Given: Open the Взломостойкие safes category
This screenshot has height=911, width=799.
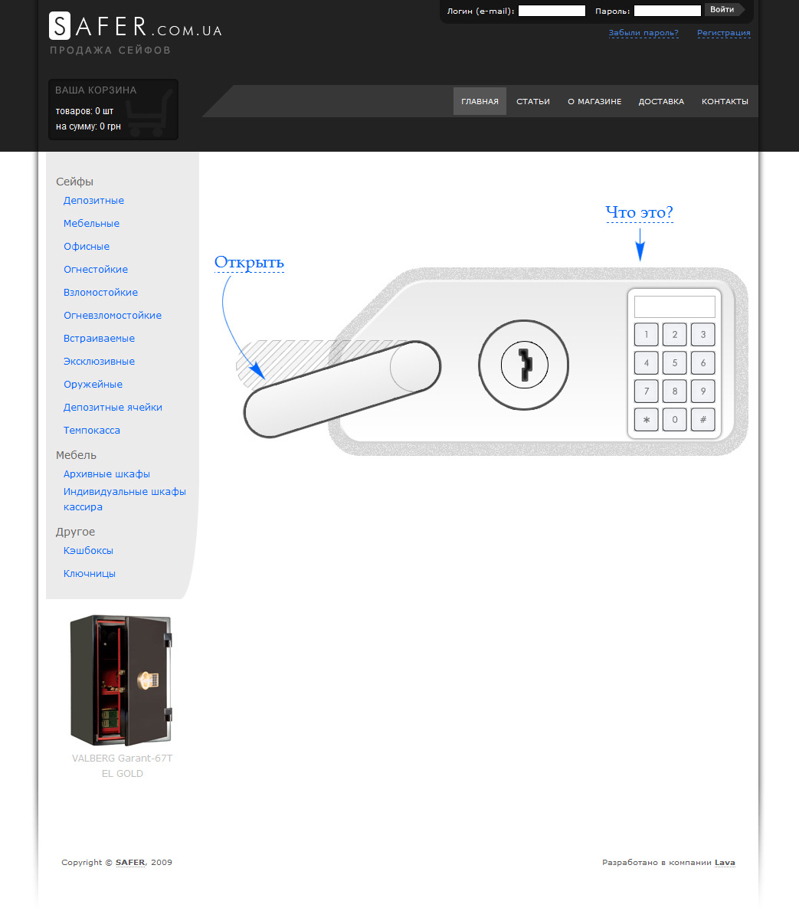Looking at the screenshot, I should pos(100,292).
